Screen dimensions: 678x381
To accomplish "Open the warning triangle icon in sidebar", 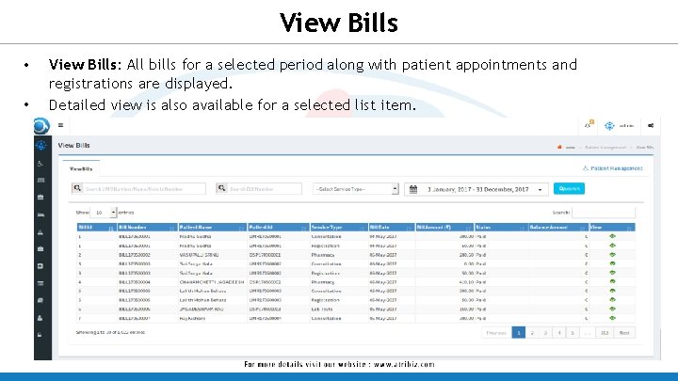I will [40, 232].
